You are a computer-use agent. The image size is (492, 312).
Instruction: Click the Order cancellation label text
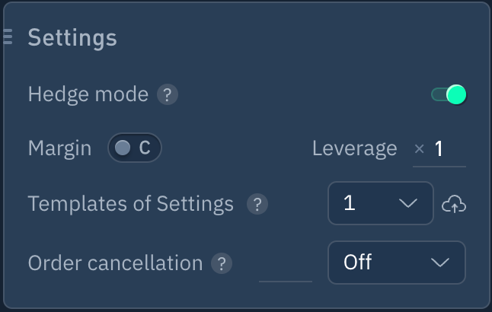point(115,263)
